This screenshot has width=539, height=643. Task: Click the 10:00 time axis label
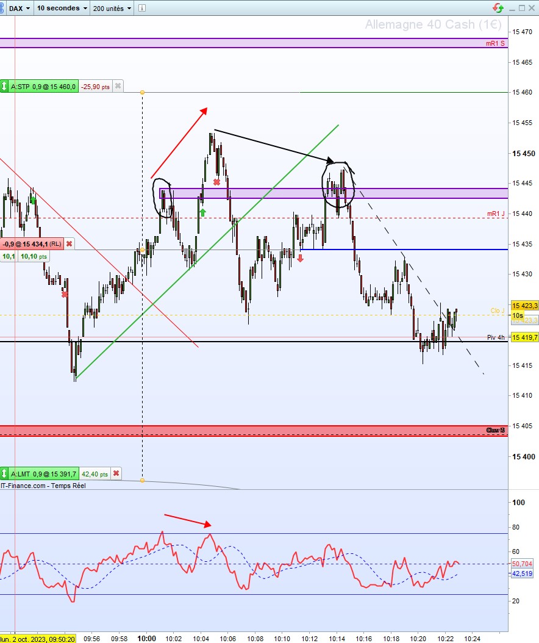coord(146,639)
